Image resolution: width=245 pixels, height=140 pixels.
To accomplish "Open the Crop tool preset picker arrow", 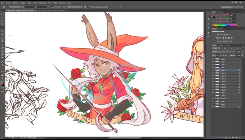I will [x=6, y=7].
